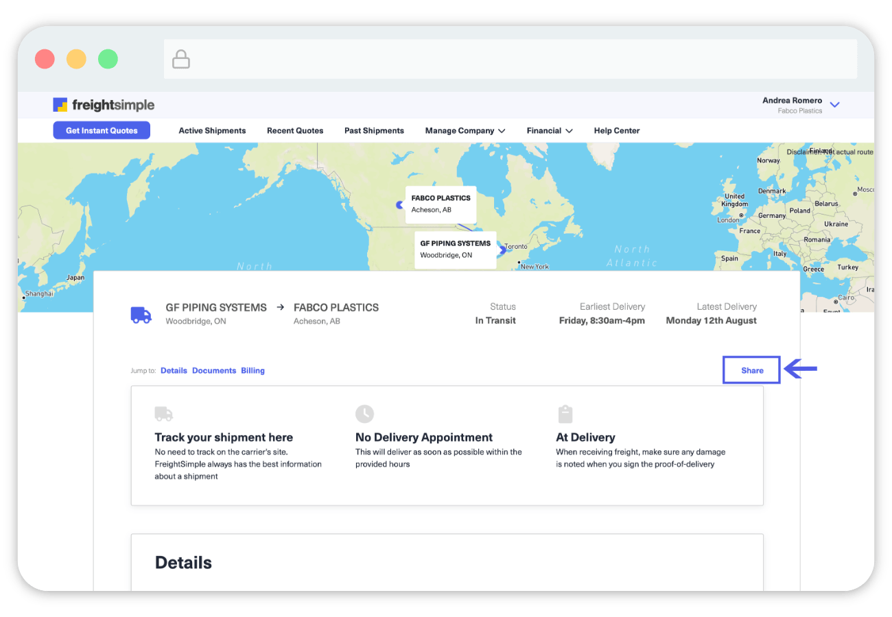This screenshot has width=892, height=617.
Task: Click the Share button
Action: click(x=751, y=370)
